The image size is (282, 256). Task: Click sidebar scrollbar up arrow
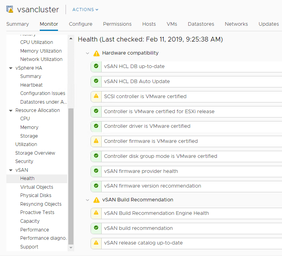[71, 38]
